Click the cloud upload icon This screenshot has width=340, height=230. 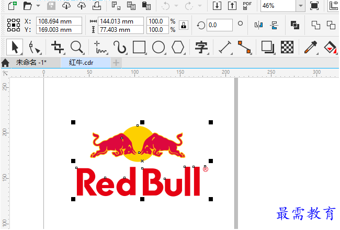82,6
